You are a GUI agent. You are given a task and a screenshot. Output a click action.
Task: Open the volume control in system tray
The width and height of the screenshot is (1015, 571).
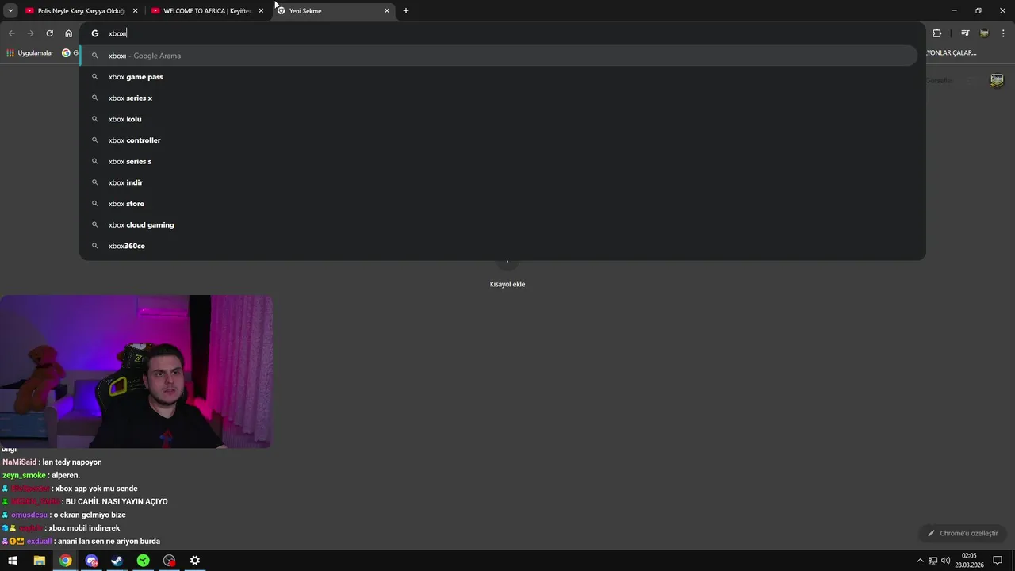[945, 561]
